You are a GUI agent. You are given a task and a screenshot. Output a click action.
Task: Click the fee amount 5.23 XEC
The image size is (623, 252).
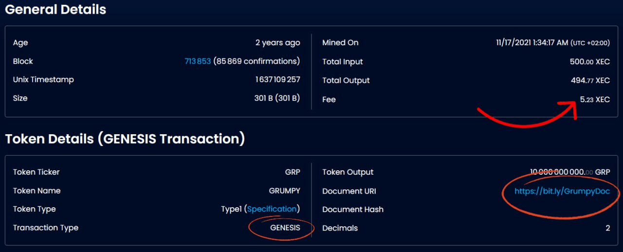(594, 99)
